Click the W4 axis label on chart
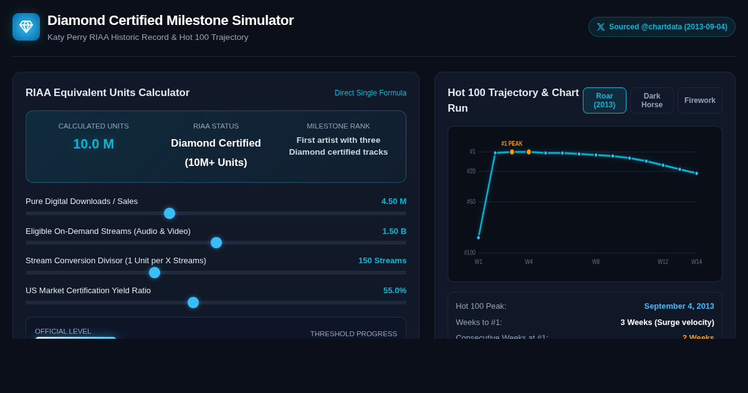 coord(529,262)
